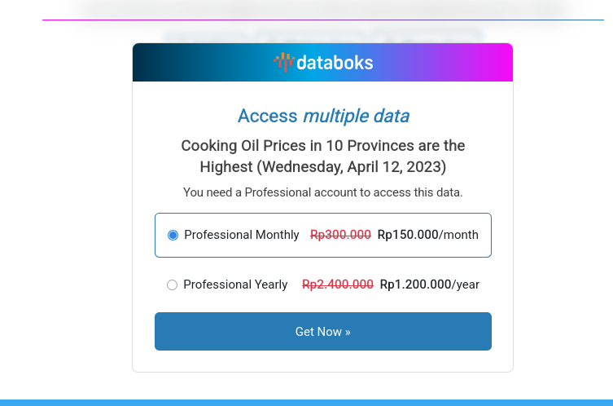Click the struck-through Rp300.000 price
Screen dimensions: 613x406
340,235
